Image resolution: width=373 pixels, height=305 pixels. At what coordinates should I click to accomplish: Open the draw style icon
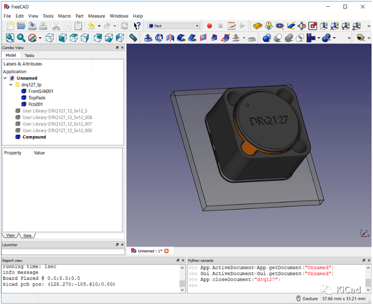pos(32,38)
